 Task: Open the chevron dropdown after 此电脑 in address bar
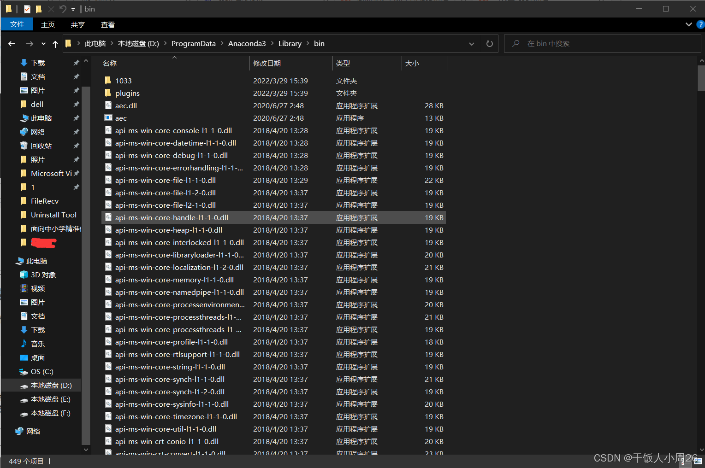click(112, 43)
